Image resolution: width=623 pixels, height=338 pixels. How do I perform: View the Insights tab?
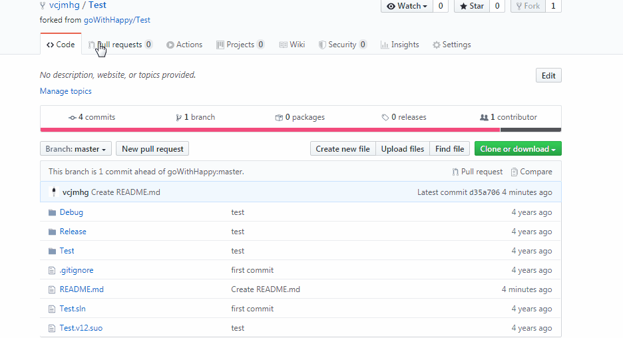click(x=400, y=45)
